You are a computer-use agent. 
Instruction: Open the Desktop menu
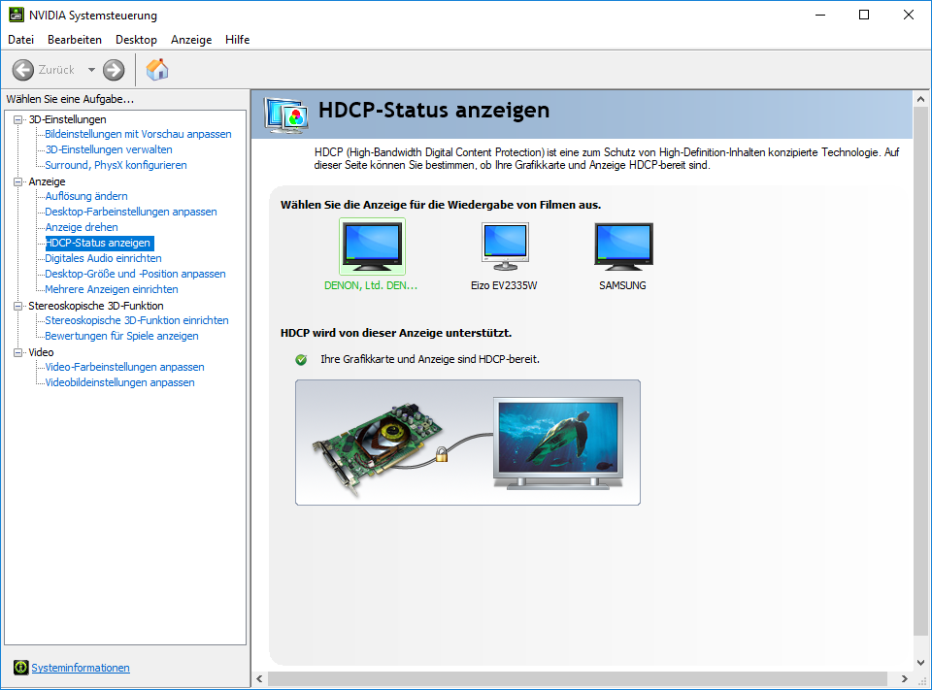pyautogui.click(x=136, y=40)
